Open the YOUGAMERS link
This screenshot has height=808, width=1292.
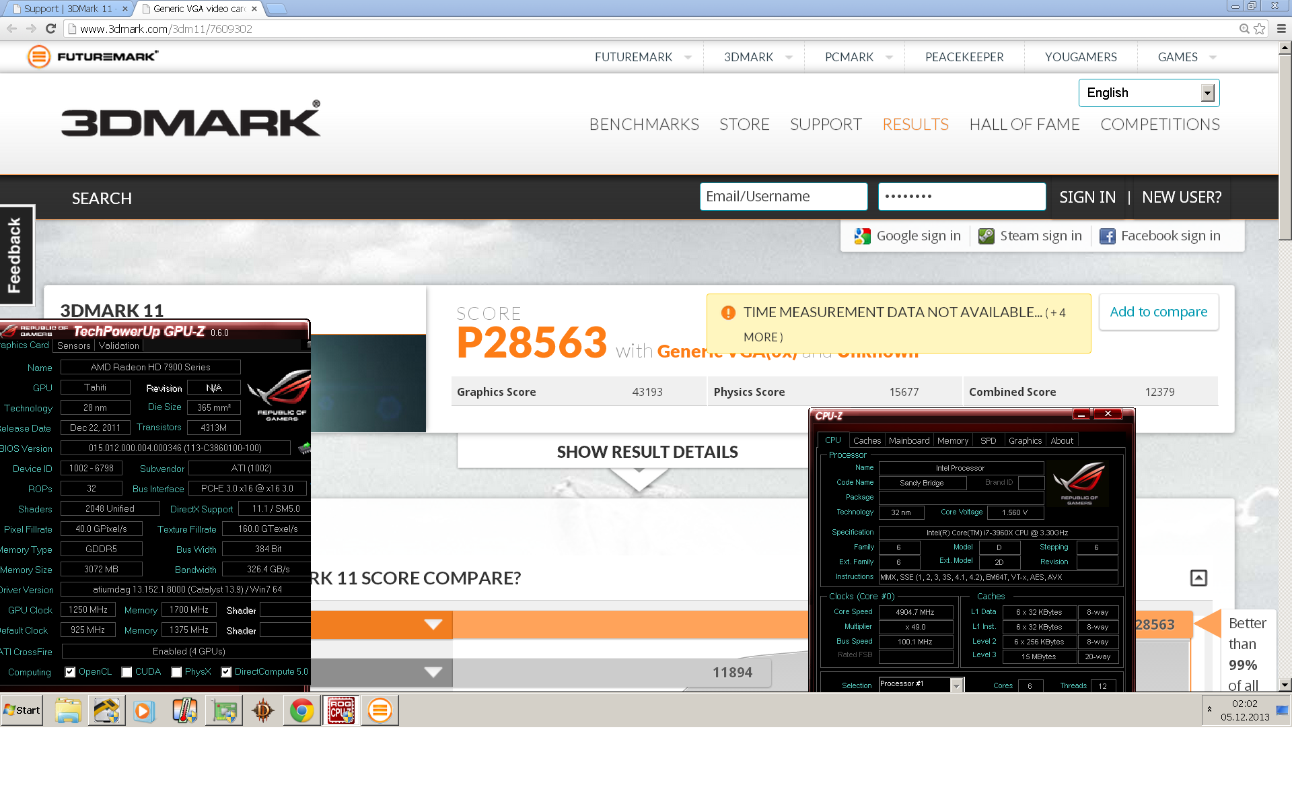click(x=1081, y=57)
